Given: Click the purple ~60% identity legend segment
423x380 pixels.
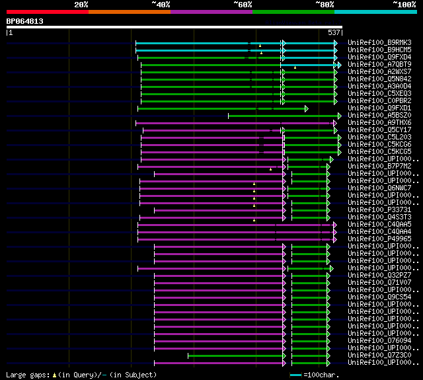Looking at the screenshot, I should coord(211,12).
